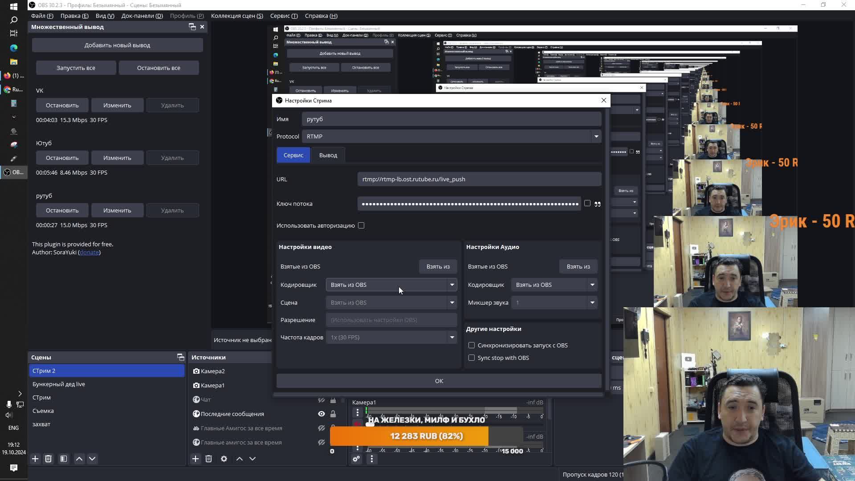Screen dimensions: 855x481
Task: Switch to the Вывод tab
Action: click(x=328, y=155)
